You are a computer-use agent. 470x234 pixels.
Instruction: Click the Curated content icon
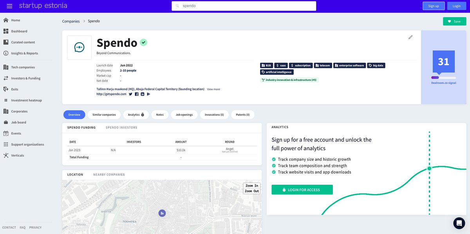pyautogui.click(x=6, y=42)
